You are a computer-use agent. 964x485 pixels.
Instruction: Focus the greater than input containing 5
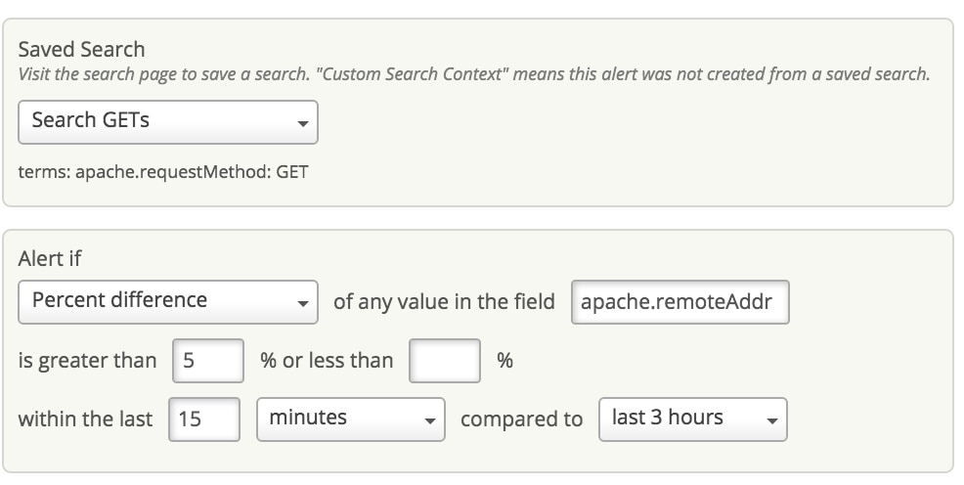[x=207, y=360]
